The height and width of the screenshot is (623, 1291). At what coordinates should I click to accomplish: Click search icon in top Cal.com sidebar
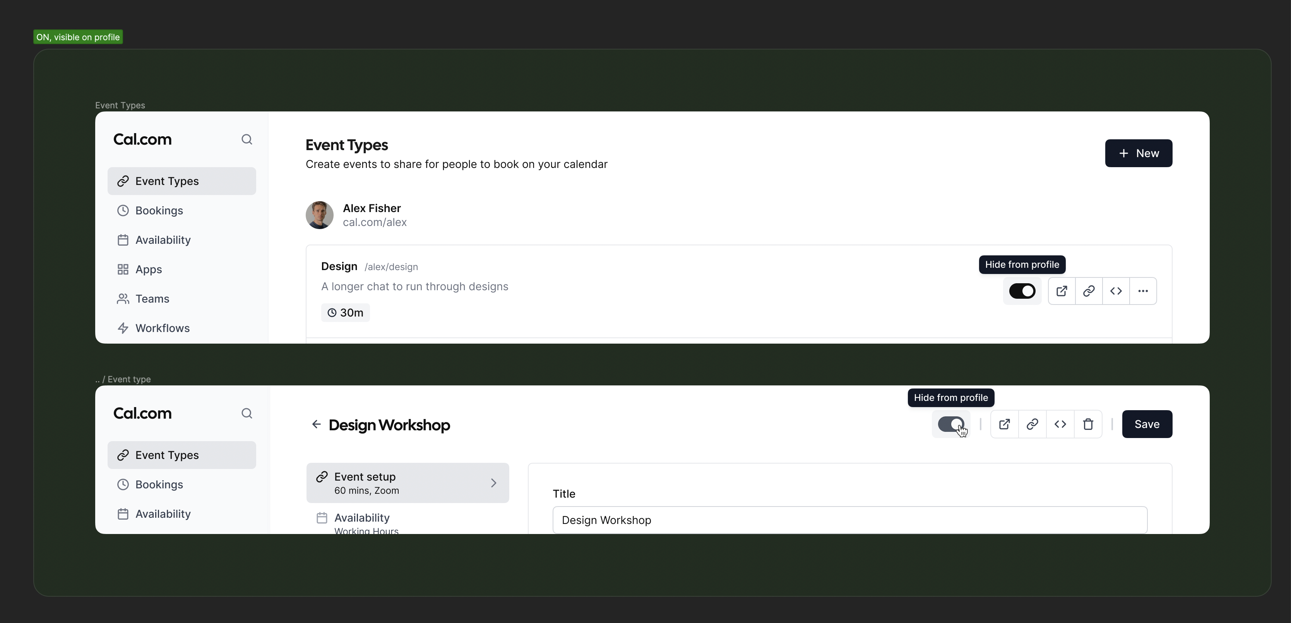click(246, 139)
